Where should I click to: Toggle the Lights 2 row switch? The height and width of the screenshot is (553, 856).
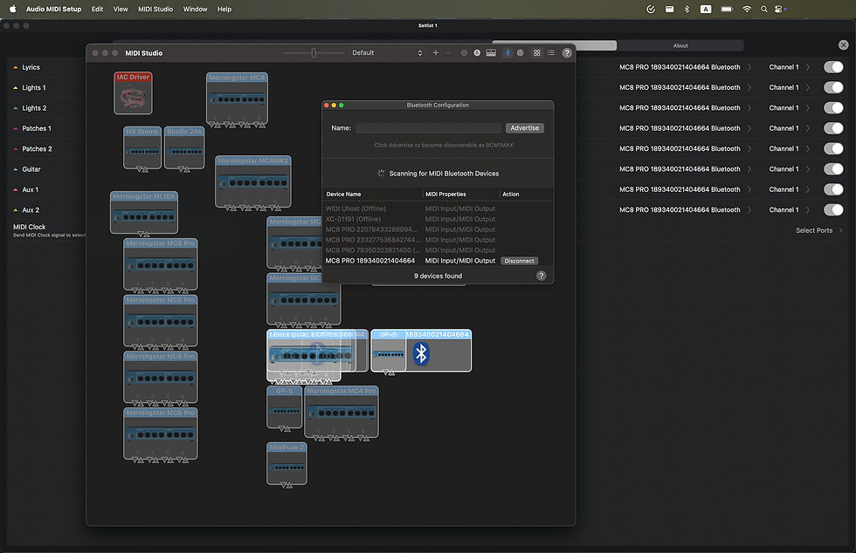pyautogui.click(x=833, y=108)
